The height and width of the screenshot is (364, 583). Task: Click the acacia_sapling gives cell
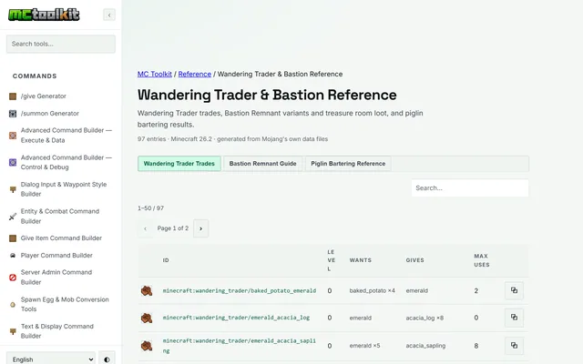tap(425, 346)
